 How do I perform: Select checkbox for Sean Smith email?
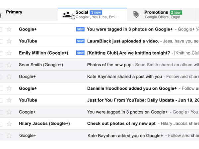coord(1,65)
